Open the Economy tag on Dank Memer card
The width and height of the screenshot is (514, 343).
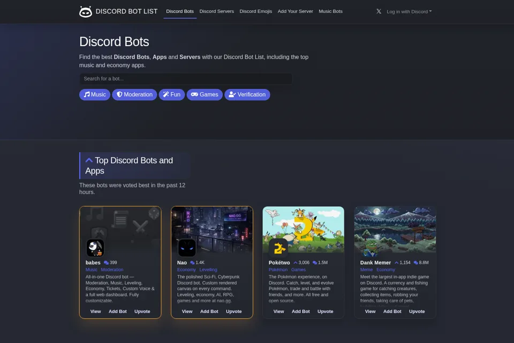(x=385, y=270)
